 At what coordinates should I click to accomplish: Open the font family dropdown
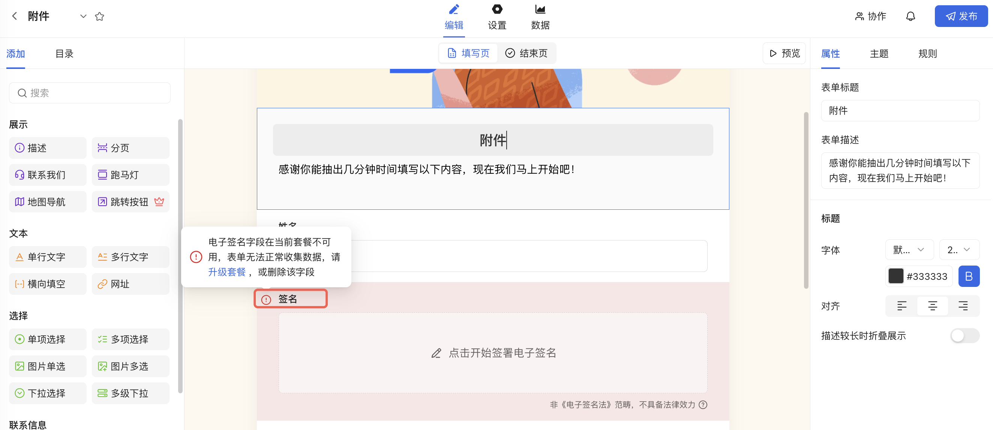pos(909,249)
